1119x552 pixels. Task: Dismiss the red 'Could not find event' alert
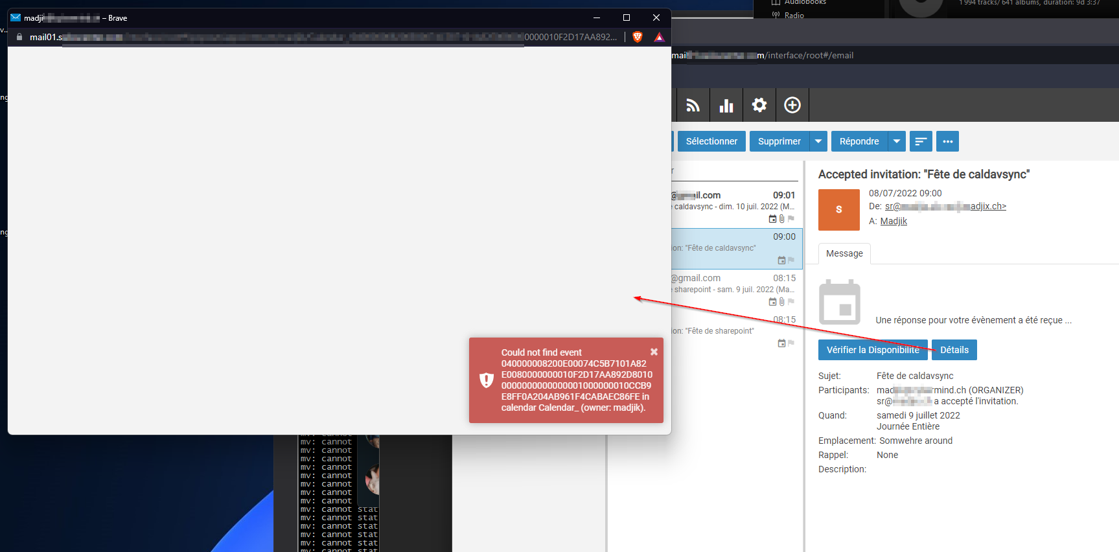pyautogui.click(x=654, y=352)
